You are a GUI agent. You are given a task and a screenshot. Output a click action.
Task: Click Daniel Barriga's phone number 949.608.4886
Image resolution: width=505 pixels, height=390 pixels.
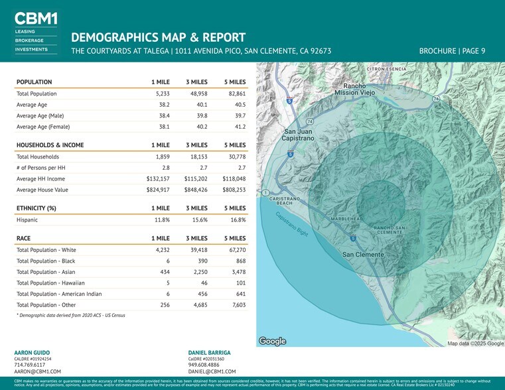pyautogui.click(x=204, y=365)
